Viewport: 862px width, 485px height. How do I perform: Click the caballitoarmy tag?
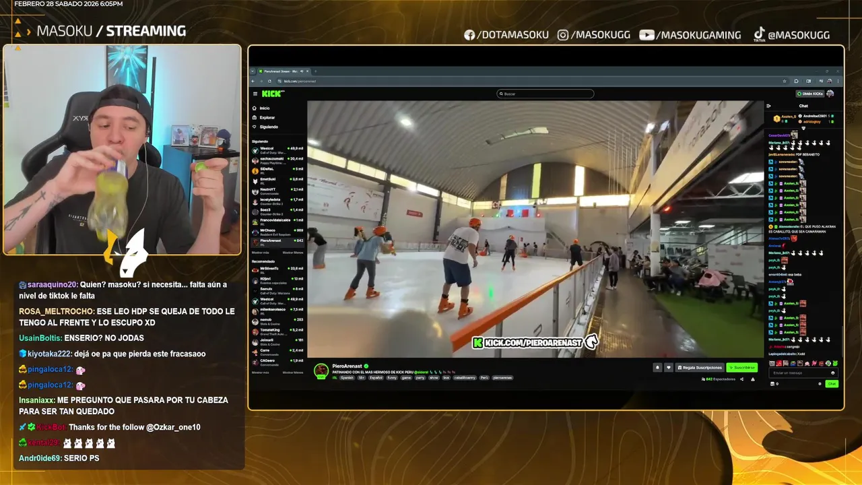click(465, 378)
